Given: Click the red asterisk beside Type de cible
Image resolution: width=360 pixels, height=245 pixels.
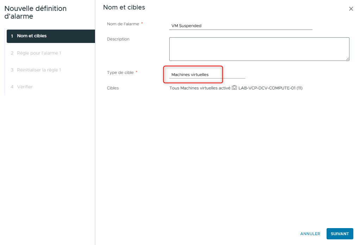Looking at the screenshot, I should pyautogui.click(x=136, y=71).
